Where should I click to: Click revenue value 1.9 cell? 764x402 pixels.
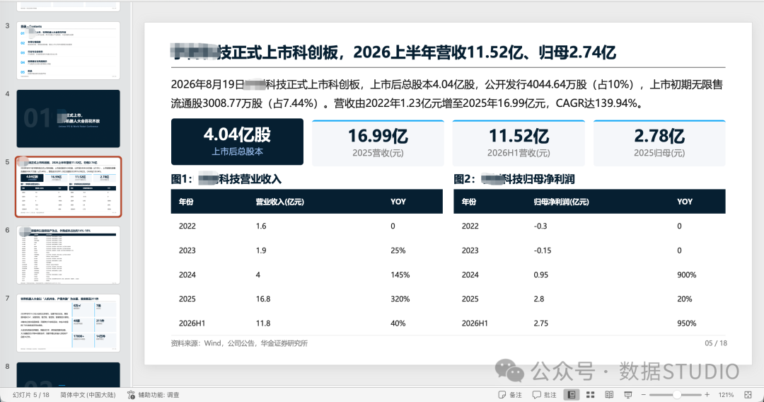(261, 251)
